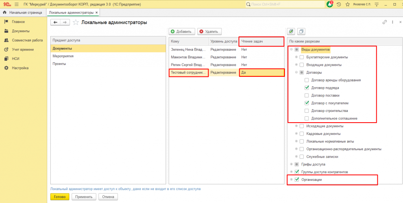Open the Совместная работа section
Screen dimensions: 403x203
pyautogui.click(x=27, y=40)
